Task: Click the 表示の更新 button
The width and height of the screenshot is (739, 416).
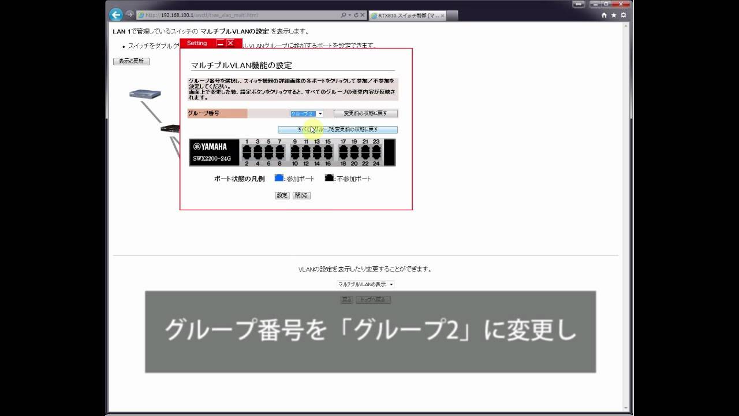Action: (x=131, y=61)
